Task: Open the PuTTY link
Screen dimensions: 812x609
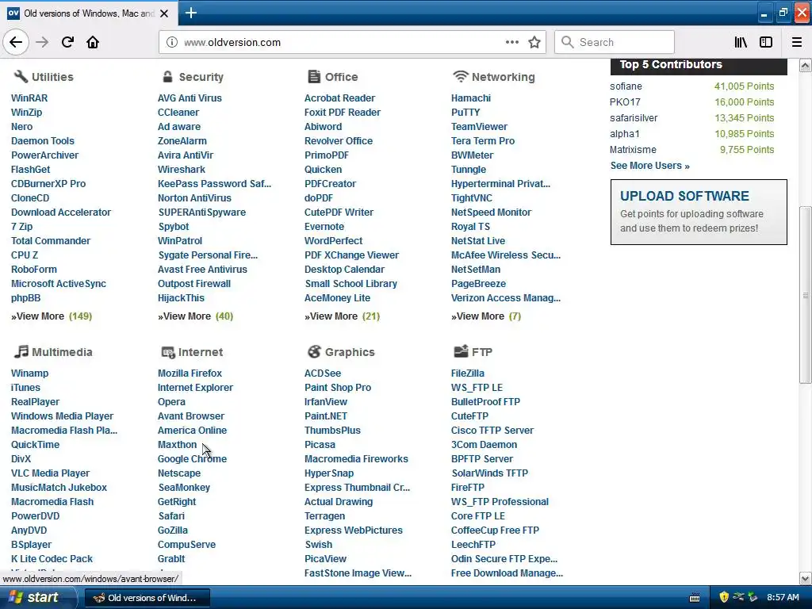Action: pyautogui.click(x=465, y=113)
